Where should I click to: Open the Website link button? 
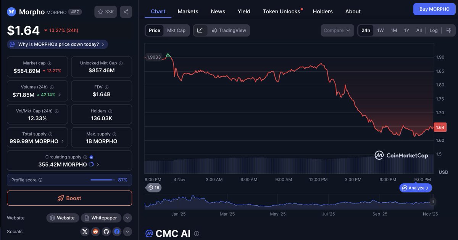click(63, 218)
